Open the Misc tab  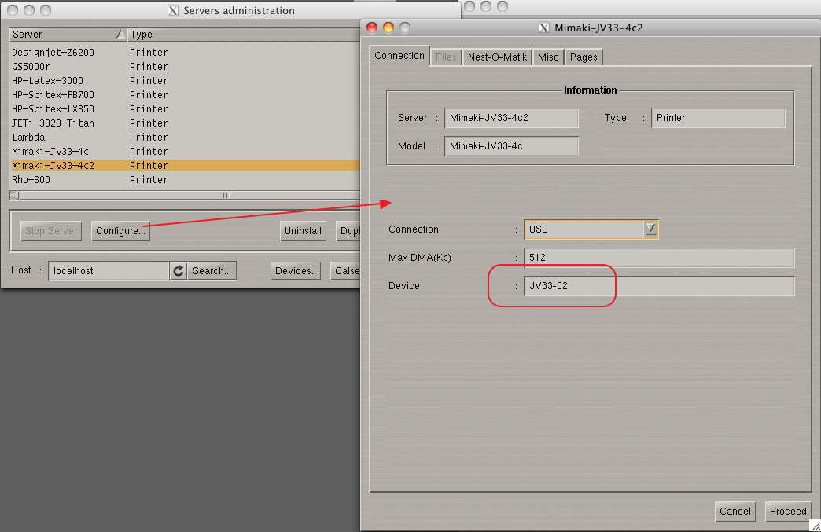pos(548,57)
